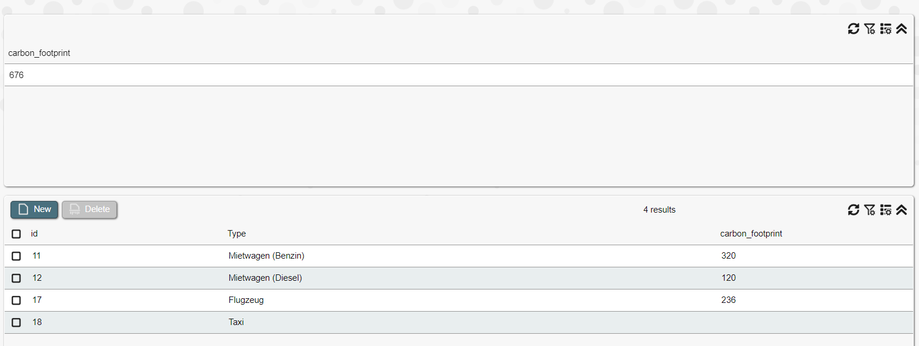
Task: Collapse the bottom results table panel
Action: pos(901,210)
